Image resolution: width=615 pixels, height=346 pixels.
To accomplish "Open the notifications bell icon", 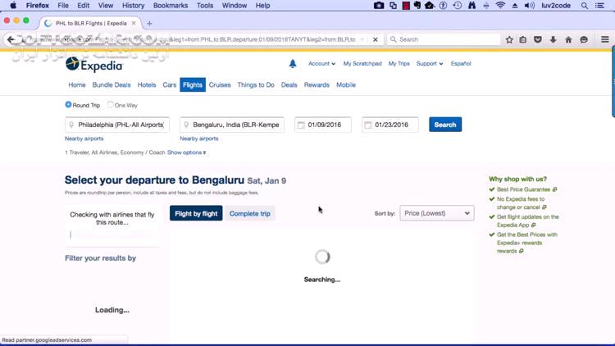I will [293, 64].
